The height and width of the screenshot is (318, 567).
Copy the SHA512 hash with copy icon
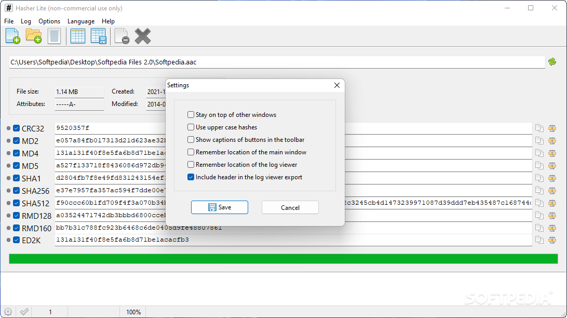[x=539, y=203]
